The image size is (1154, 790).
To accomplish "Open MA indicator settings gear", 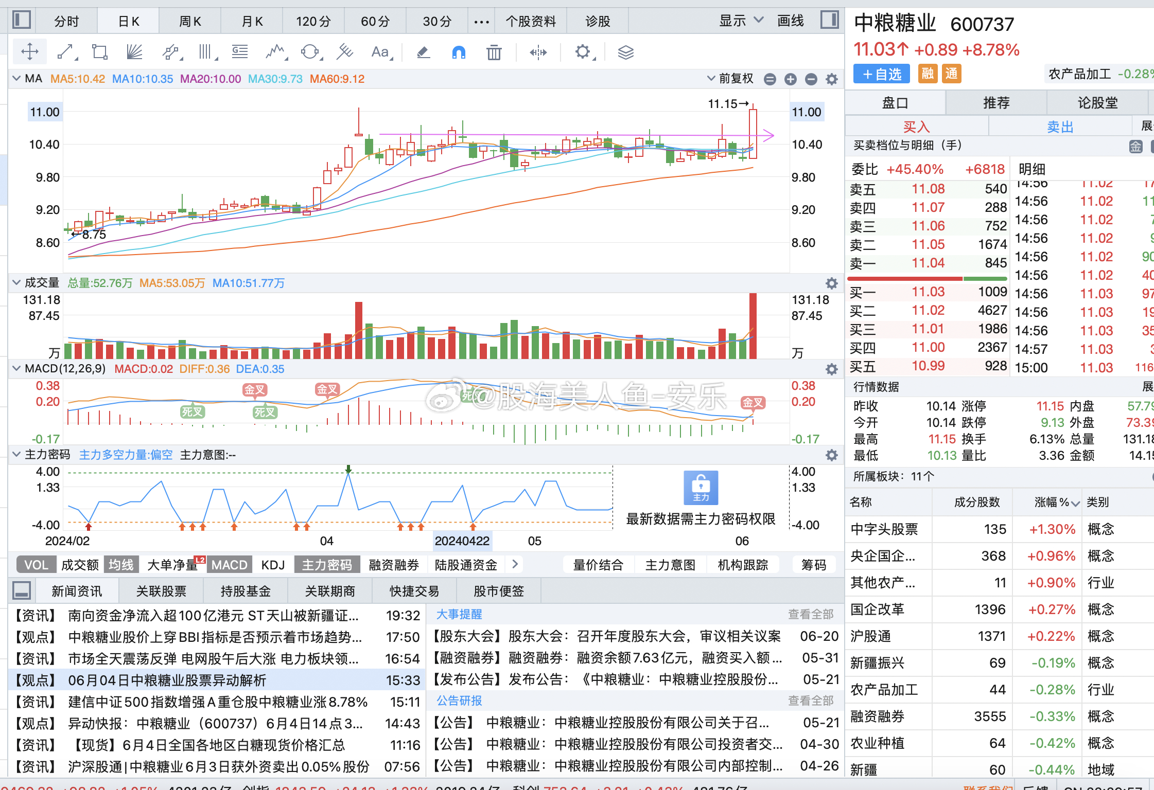I will click(x=832, y=79).
